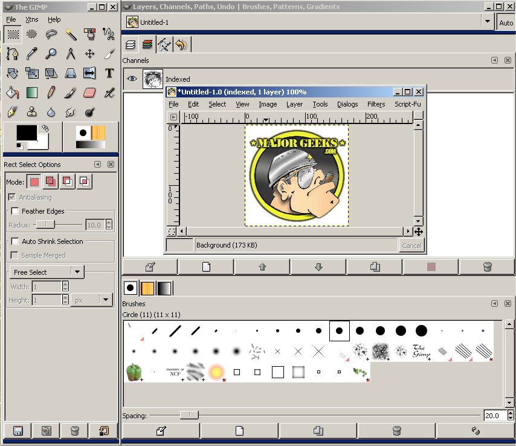This screenshot has width=516, height=446.
Task: Open the Filters menu
Action: [x=376, y=104]
